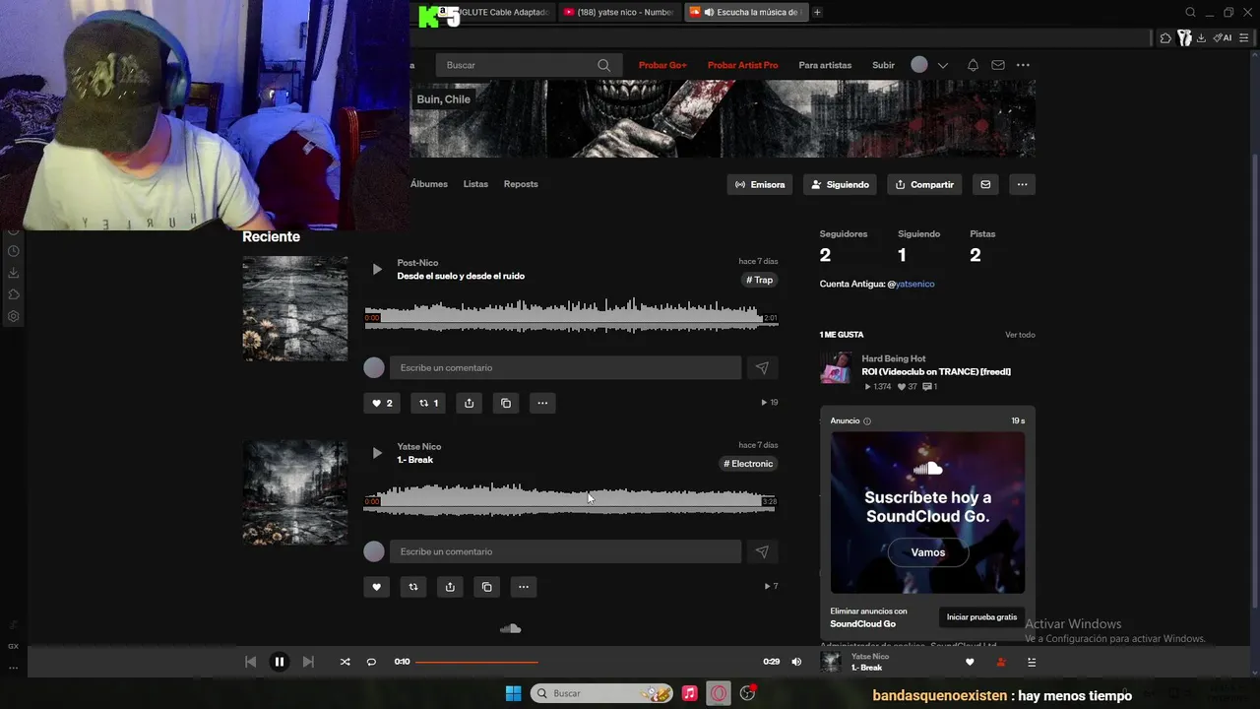The height and width of the screenshot is (709, 1260).
Task: Open more options for 1.- Break track
Action: coord(524,587)
